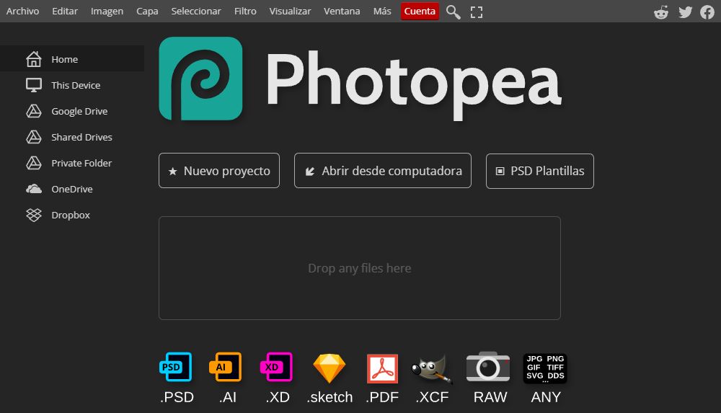This screenshot has height=413, width=721.
Task: Toggle fullscreen mode icon
Action: (477, 12)
